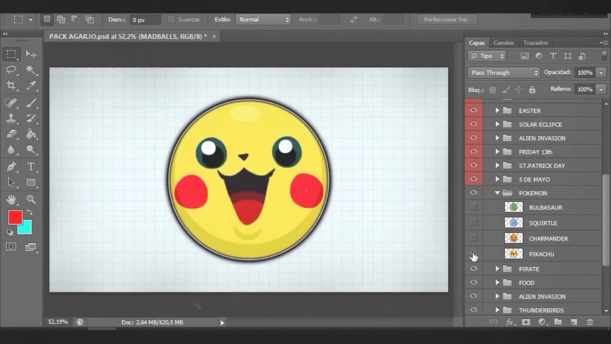Image resolution: width=611 pixels, height=344 pixels.
Task: Select the Lasso tool
Action: point(11,70)
